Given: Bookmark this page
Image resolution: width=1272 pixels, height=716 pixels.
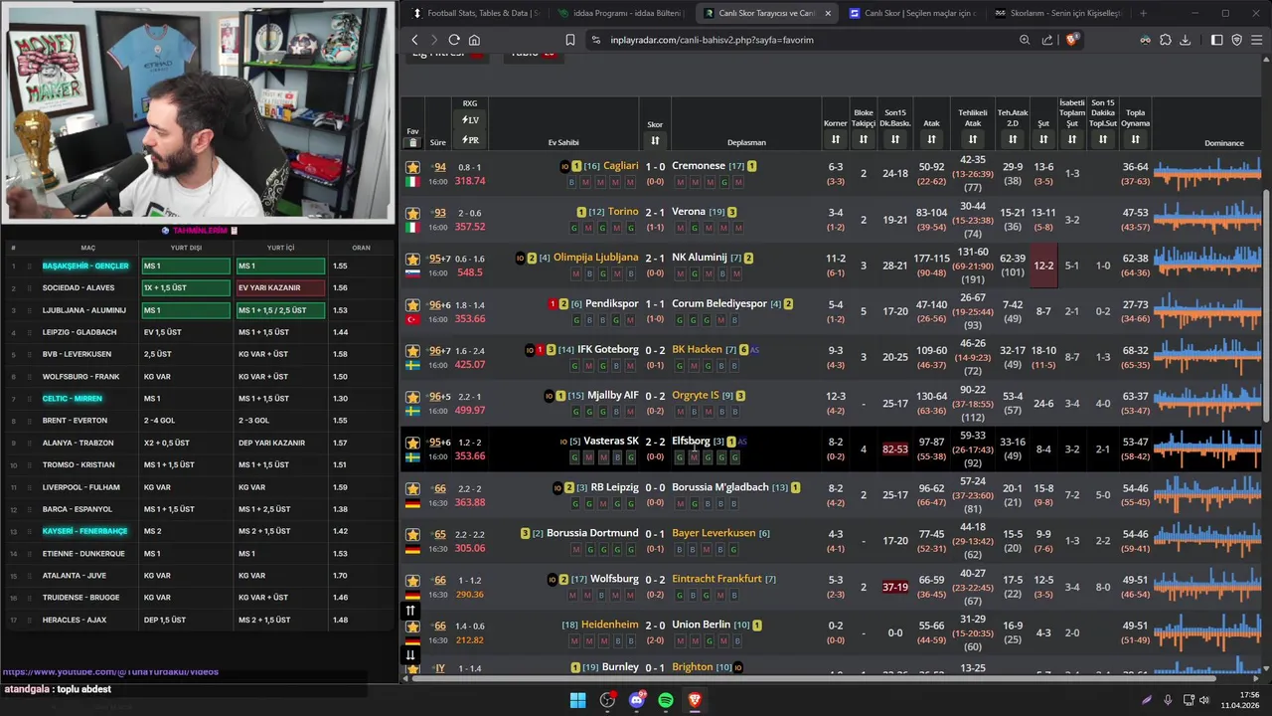Looking at the screenshot, I should click(570, 40).
